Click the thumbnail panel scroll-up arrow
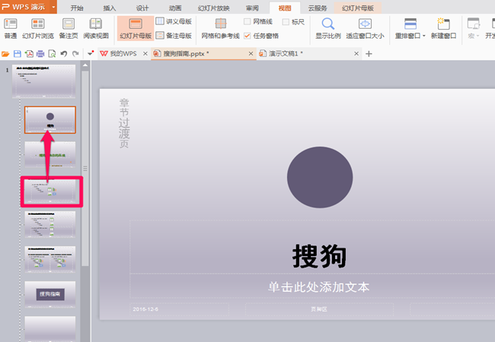Viewport: 495px width, 342px height. pyautogui.click(x=85, y=65)
